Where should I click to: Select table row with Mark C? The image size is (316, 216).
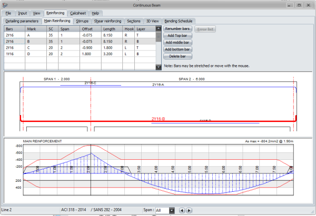tap(80, 48)
